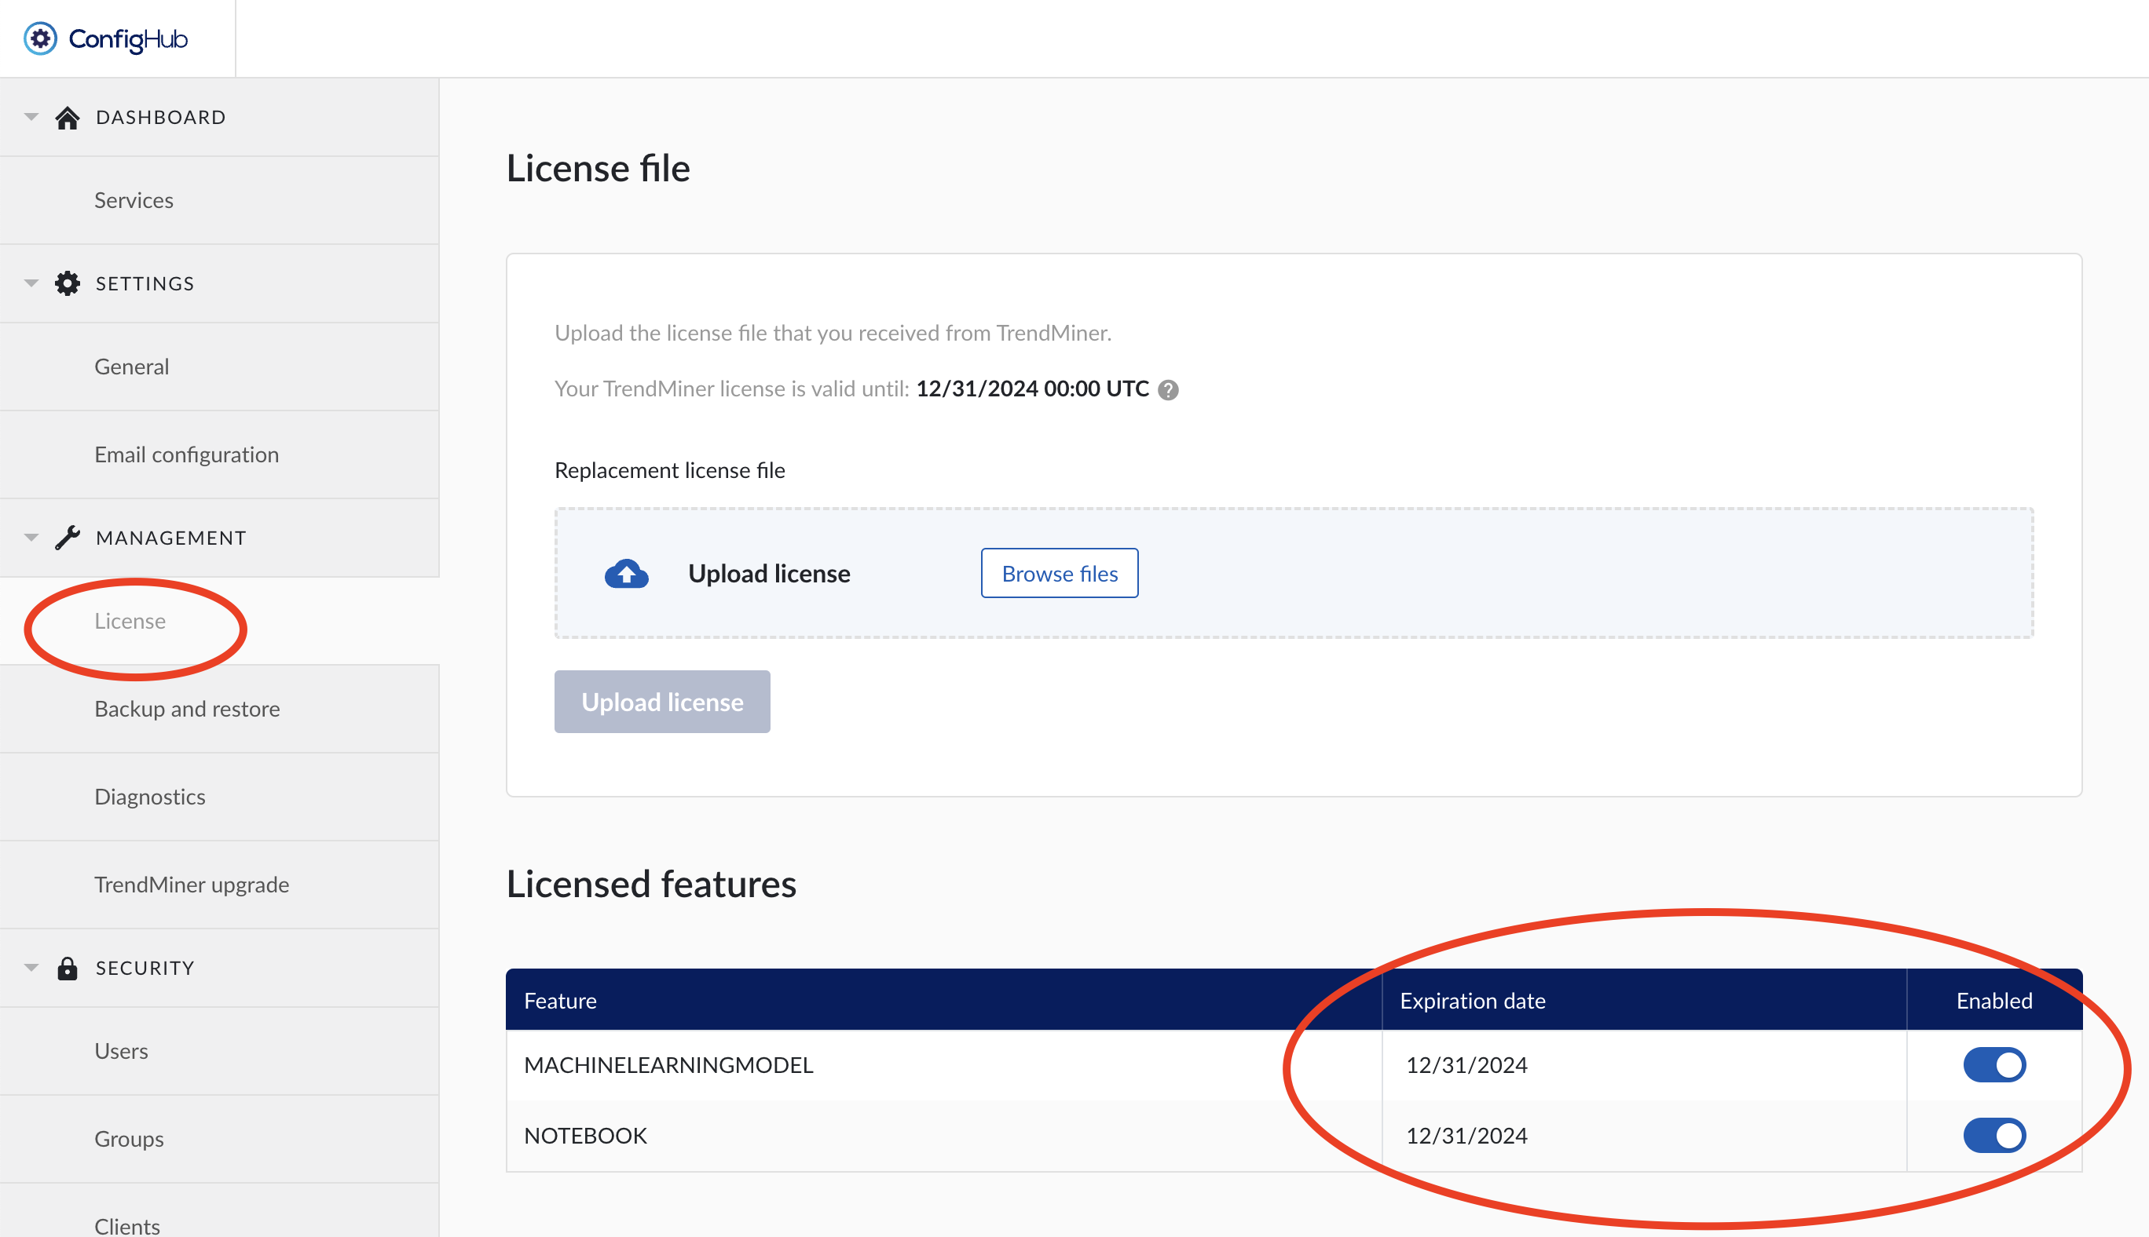Screen dimensions: 2149x1237
Task: Click the Security padlock icon
Action: (68, 968)
